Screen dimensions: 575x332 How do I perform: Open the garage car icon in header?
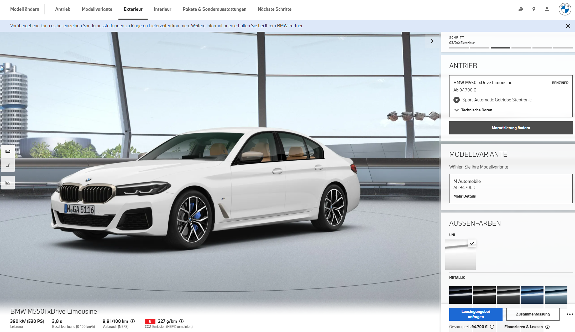520,9
